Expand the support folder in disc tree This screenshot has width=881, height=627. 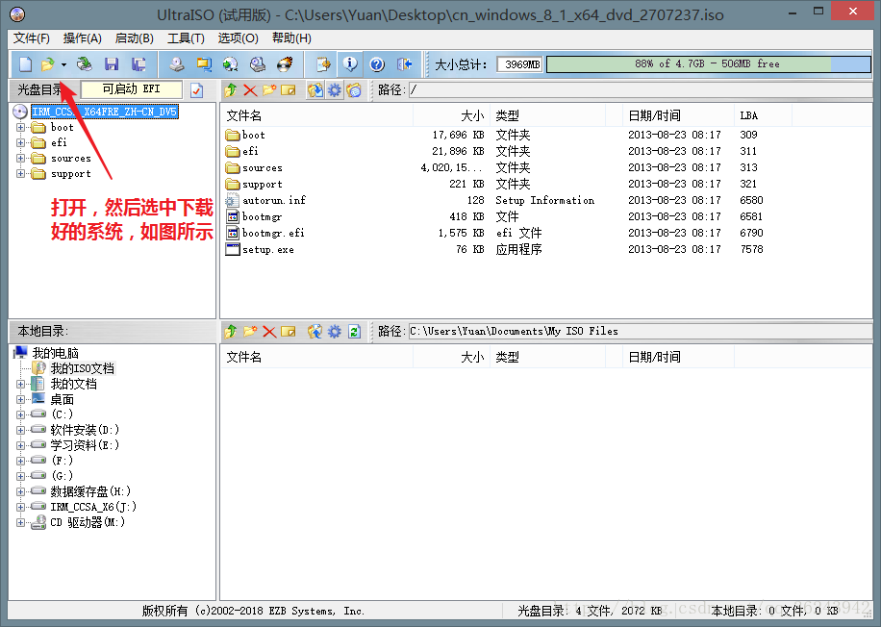tap(21, 174)
